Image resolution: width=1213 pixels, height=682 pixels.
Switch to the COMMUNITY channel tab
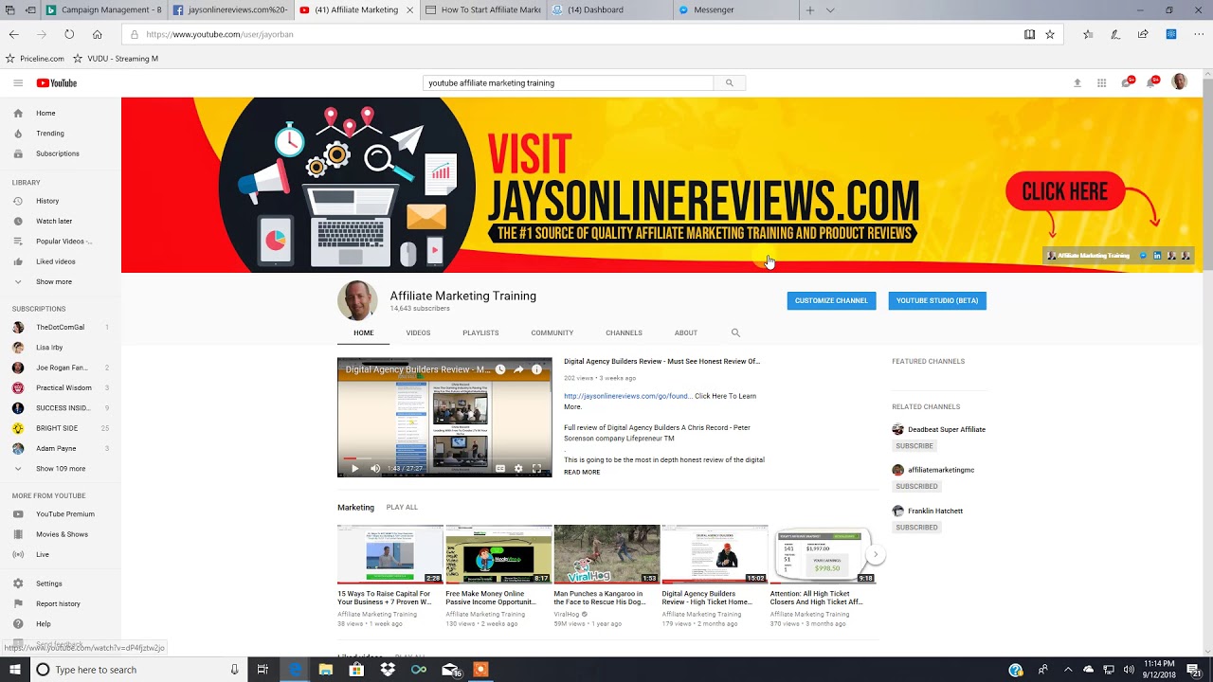tap(552, 333)
